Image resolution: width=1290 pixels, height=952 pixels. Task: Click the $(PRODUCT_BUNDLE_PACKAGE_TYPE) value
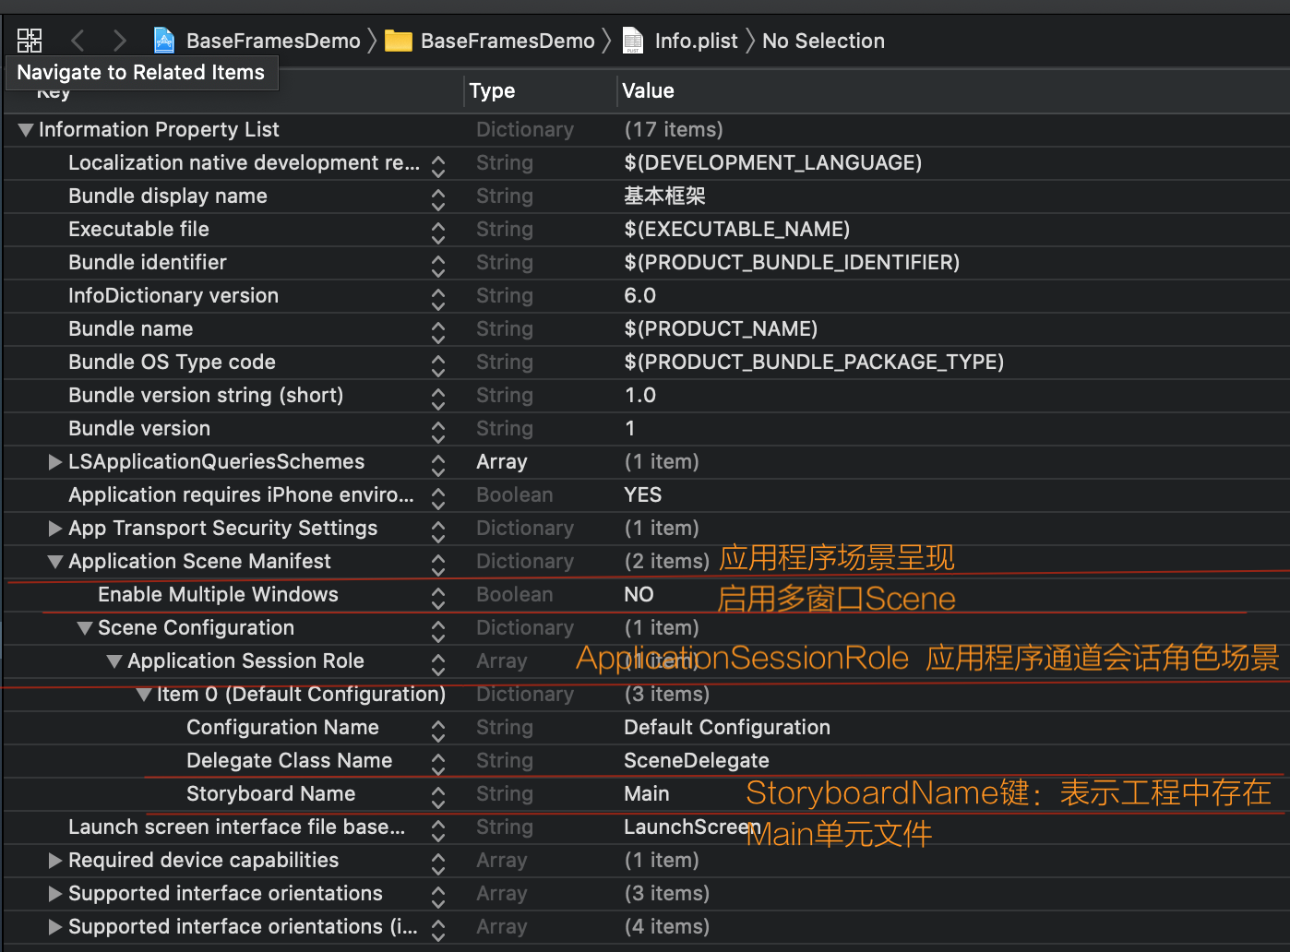pyautogui.click(x=814, y=363)
